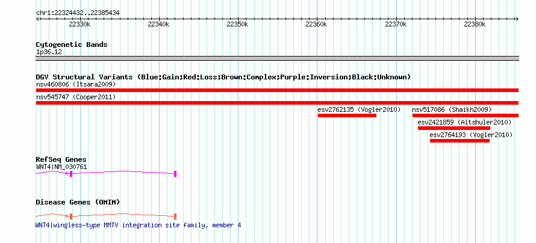Screen dimensions: 536x243
Task: Click the esv2421859 (Altshuler2010) label
Action: click(x=464, y=122)
